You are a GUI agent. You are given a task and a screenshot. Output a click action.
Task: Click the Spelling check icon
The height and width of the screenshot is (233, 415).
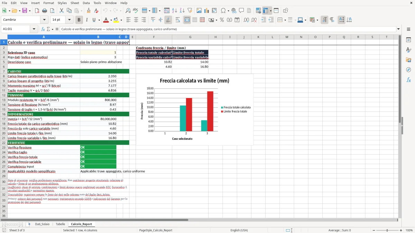pyautogui.click(x=136, y=11)
